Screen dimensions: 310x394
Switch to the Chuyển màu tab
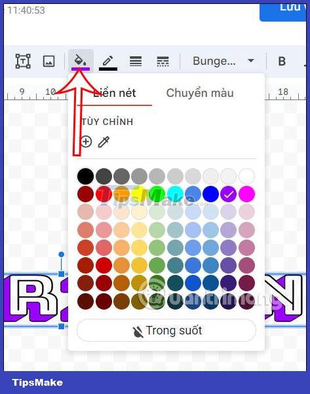[200, 93]
